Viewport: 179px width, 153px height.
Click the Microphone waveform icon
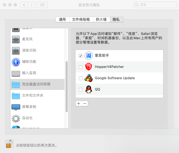coord(16,39)
